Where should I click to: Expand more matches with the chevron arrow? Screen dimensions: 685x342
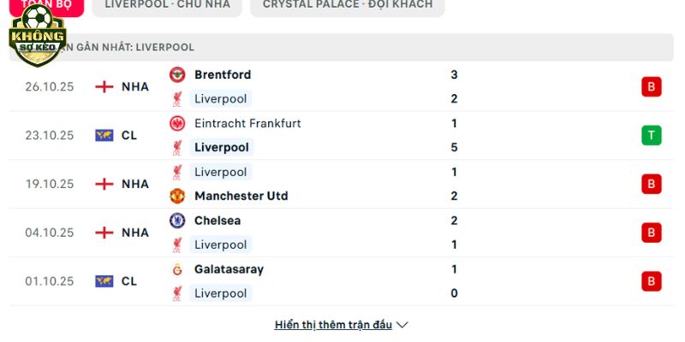click(x=402, y=325)
